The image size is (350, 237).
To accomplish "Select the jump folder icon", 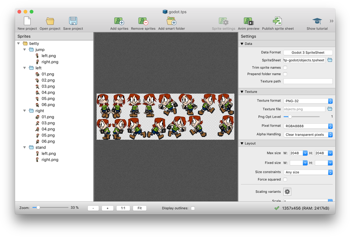I will tap(31, 49).
